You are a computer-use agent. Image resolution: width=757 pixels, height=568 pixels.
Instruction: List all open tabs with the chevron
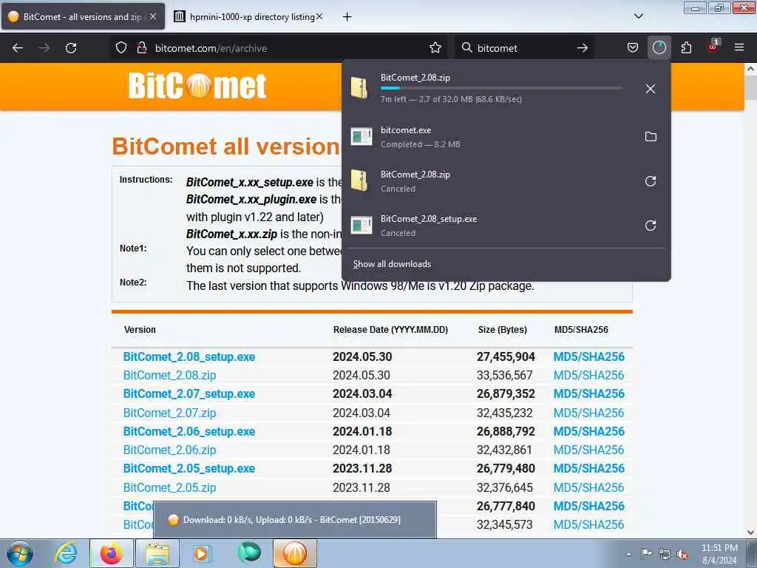coord(638,16)
